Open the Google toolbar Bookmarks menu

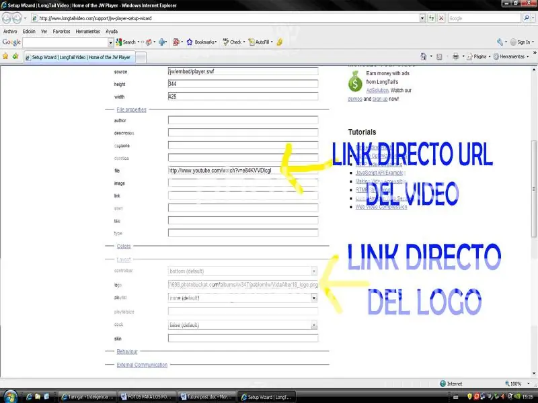(201, 42)
